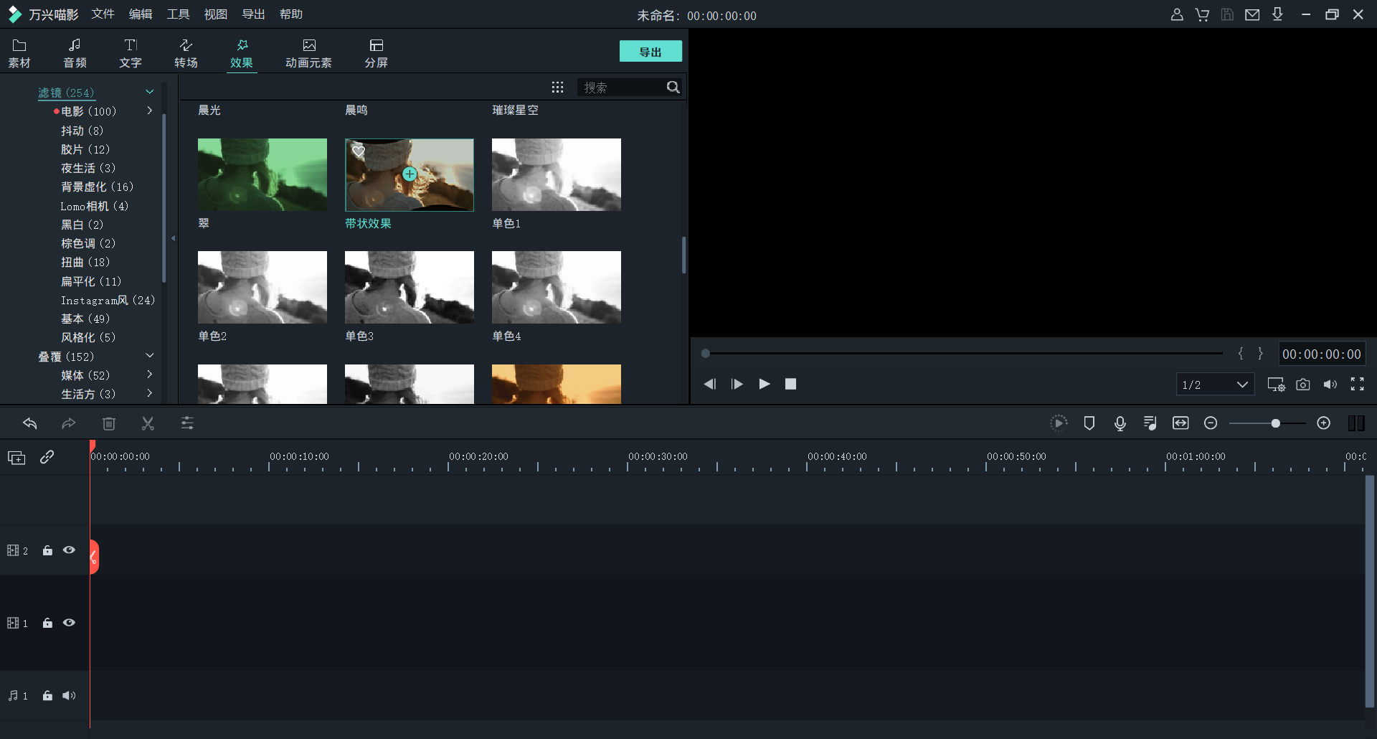1377x739 pixels.
Task: Open the 转场 tab
Action: [x=186, y=54]
